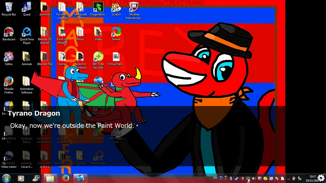Image resolution: width=326 pixels, height=183 pixels.
Task: Open the Blender 3D tutorial folder
Action: coord(45,36)
